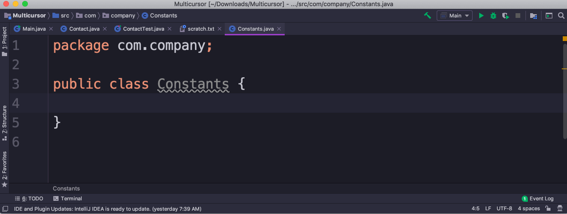The height and width of the screenshot is (214, 567).
Task: Click the company breadcrumb folder
Action: tap(118, 16)
